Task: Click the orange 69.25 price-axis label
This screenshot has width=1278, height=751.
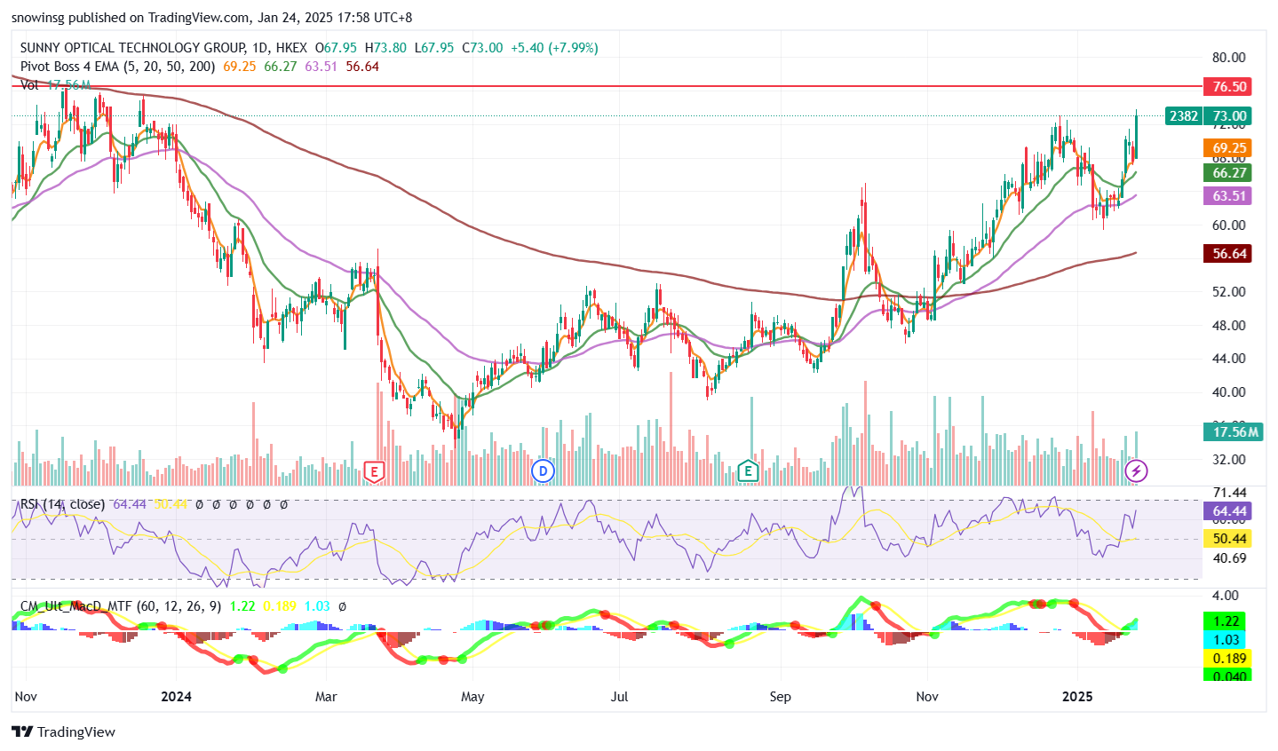Action: point(1229,148)
